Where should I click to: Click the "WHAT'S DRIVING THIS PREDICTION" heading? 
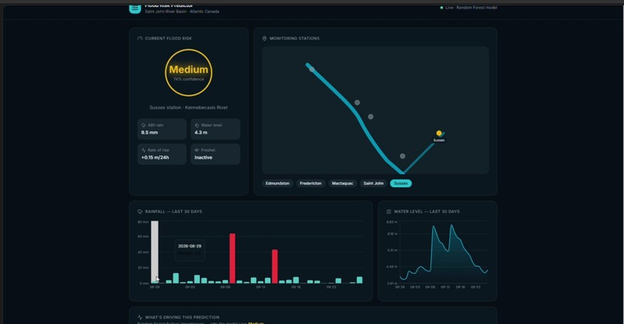click(x=182, y=317)
